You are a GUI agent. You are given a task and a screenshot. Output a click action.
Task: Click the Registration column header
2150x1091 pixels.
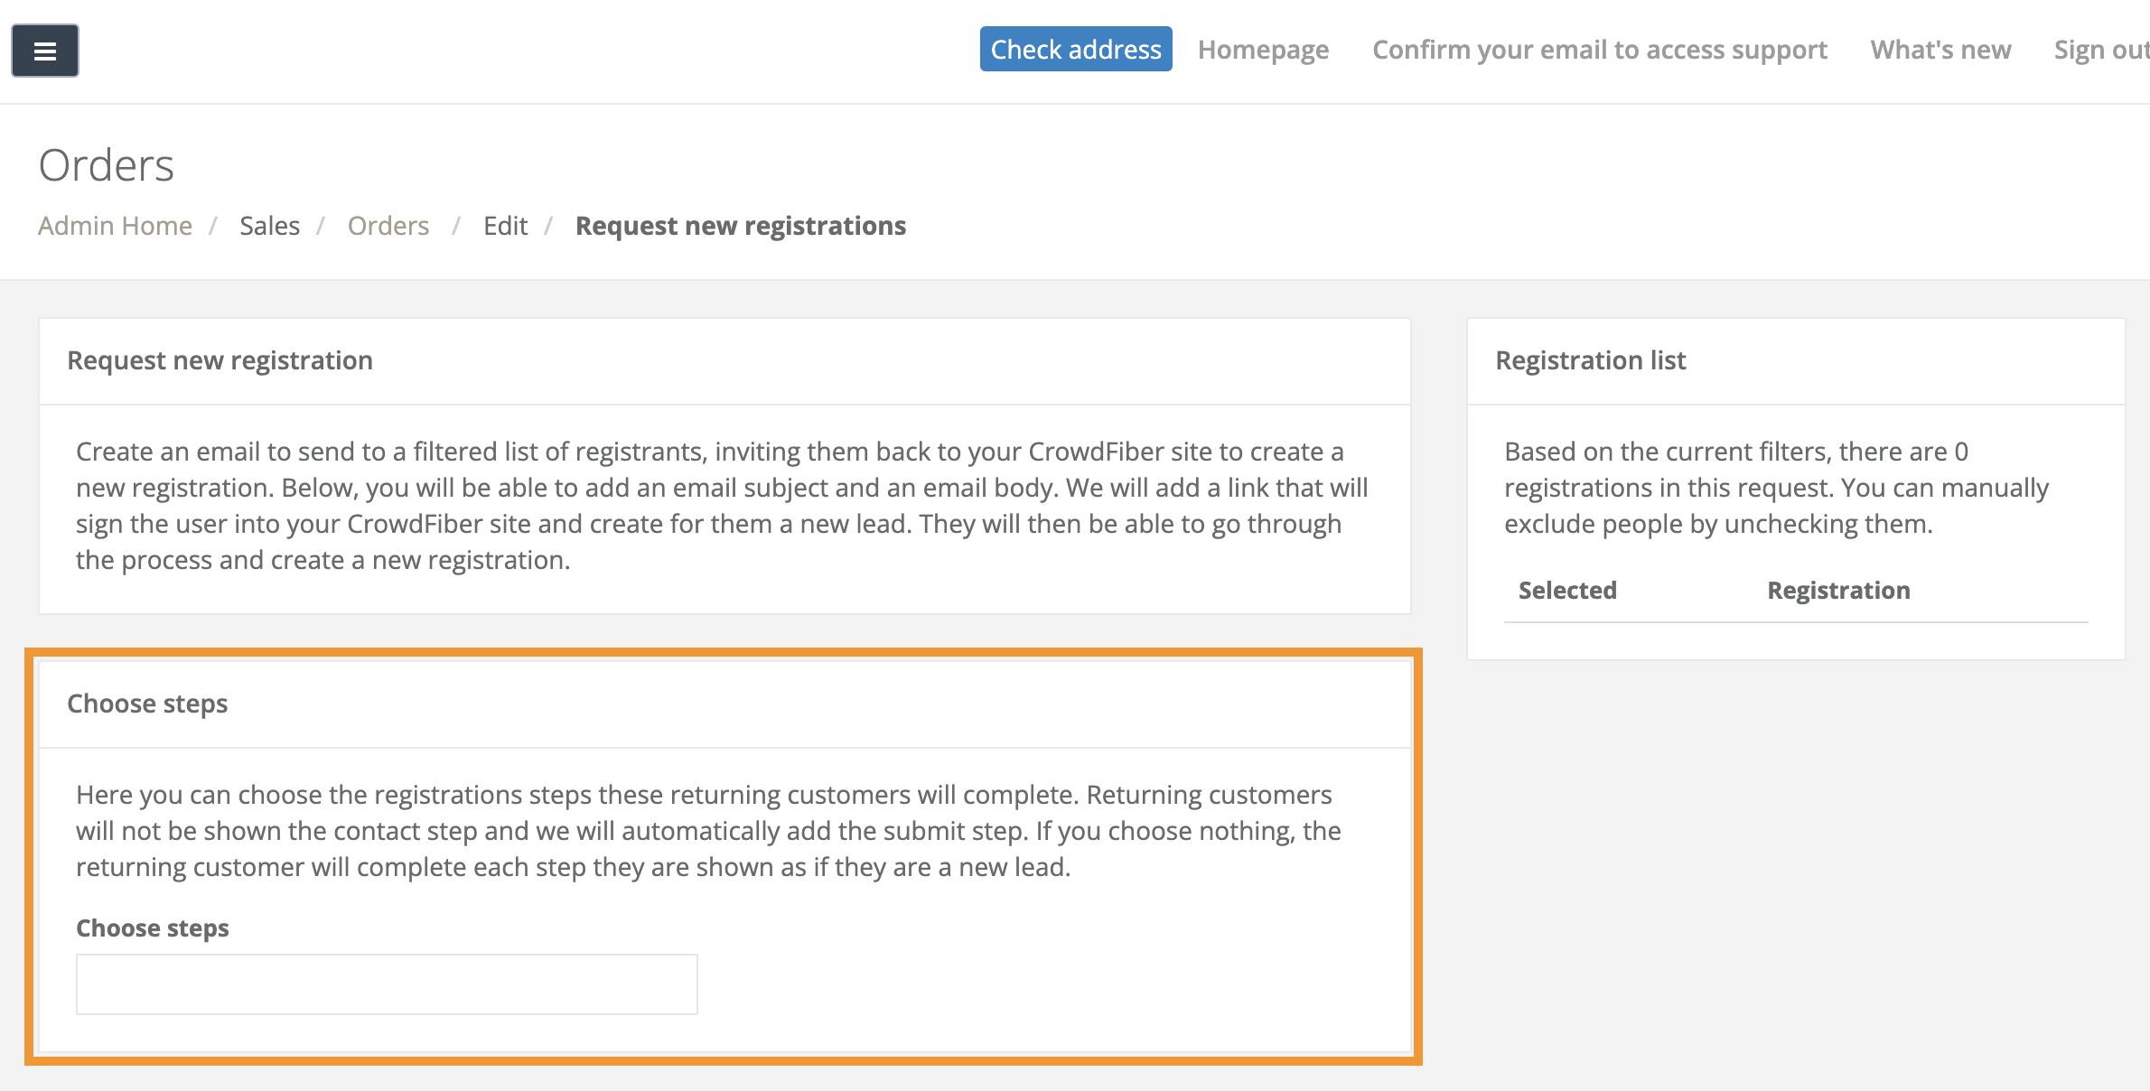pyautogui.click(x=1838, y=591)
